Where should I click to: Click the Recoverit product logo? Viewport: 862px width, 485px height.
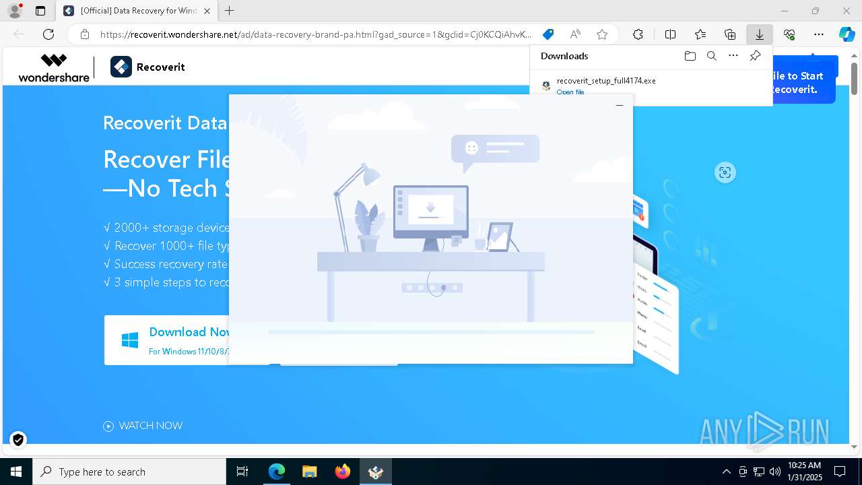(147, 67)
